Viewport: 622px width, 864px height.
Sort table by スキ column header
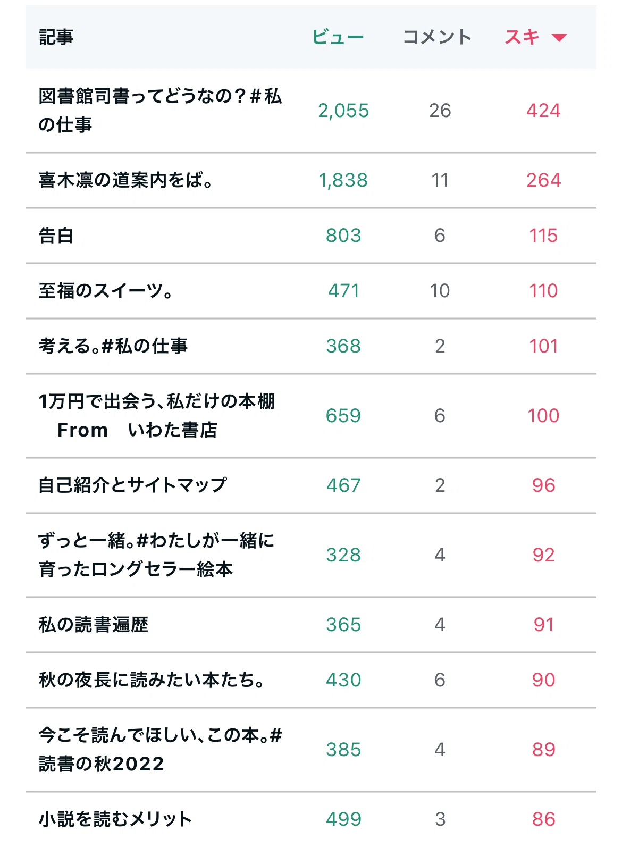522,37
